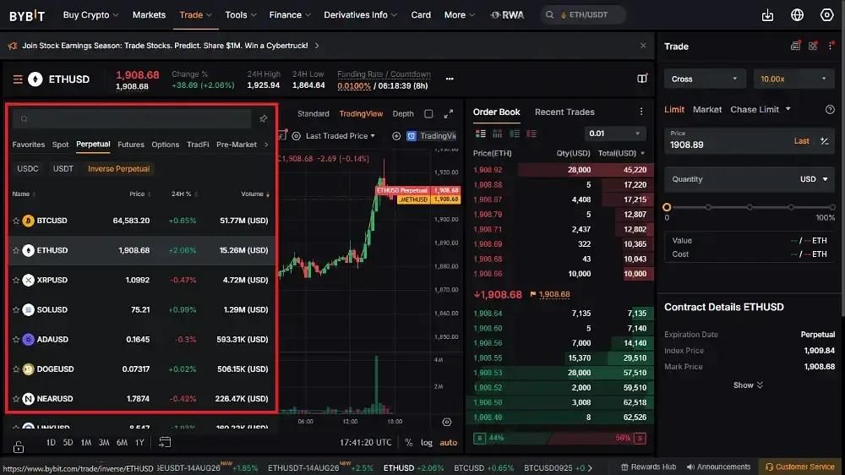845x475 pixels.
Task: Open the Markets page
Action: [149, 15]
